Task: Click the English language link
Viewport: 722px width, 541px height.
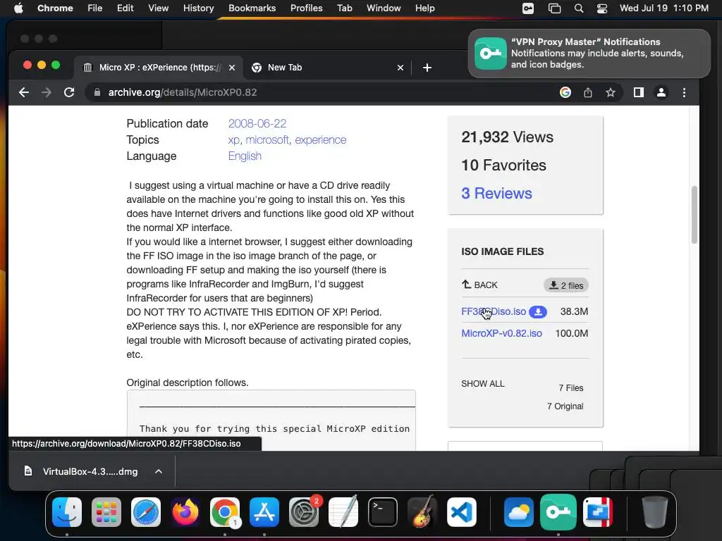Action: click(x=245, y=156)
